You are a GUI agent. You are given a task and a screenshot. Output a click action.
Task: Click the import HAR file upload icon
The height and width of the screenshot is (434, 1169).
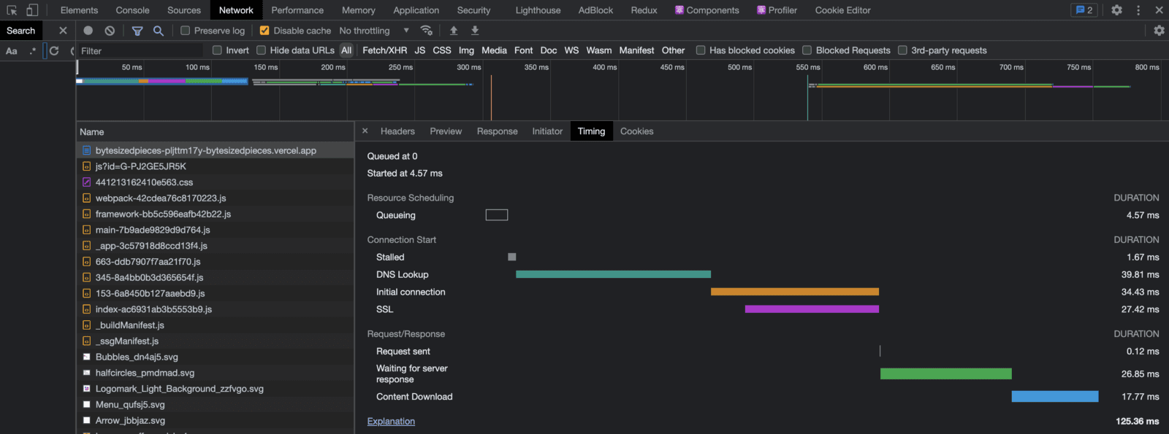[x=454, y=31]
